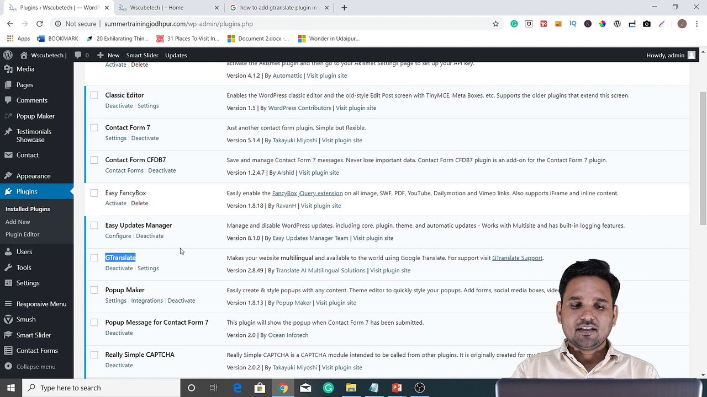This screenshot has width=707, height=397.
Task: Click the browser back arrow
Action: 10,24
